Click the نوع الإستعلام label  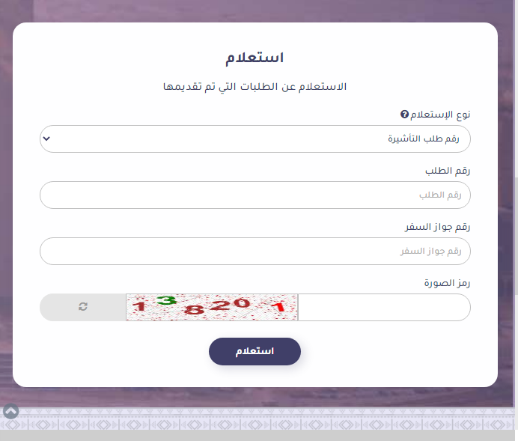click(x=442, y=115)
